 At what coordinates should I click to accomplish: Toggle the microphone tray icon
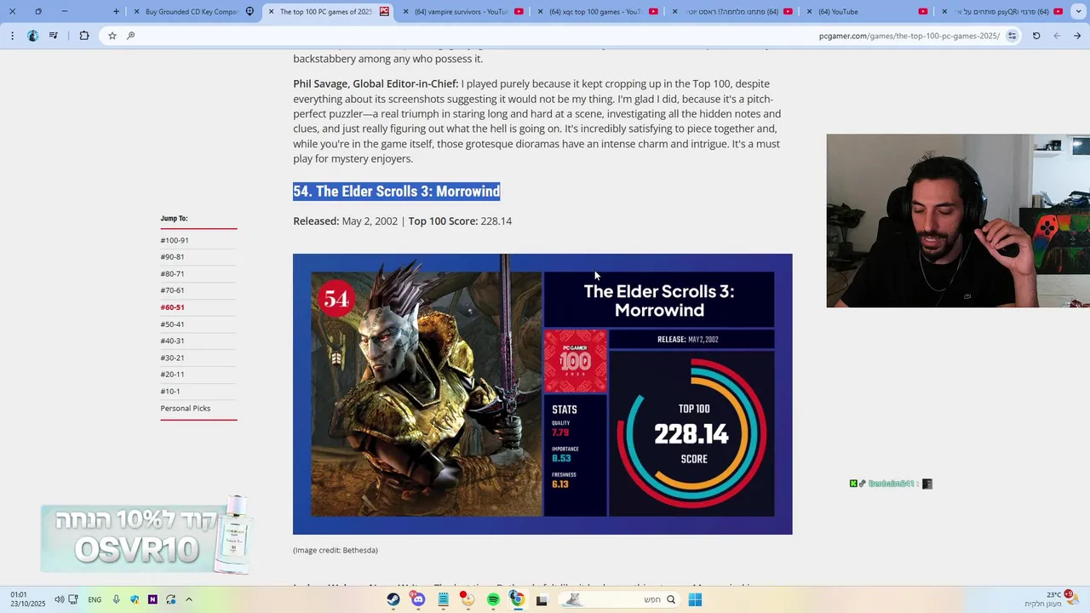click(x=116, y=599)
